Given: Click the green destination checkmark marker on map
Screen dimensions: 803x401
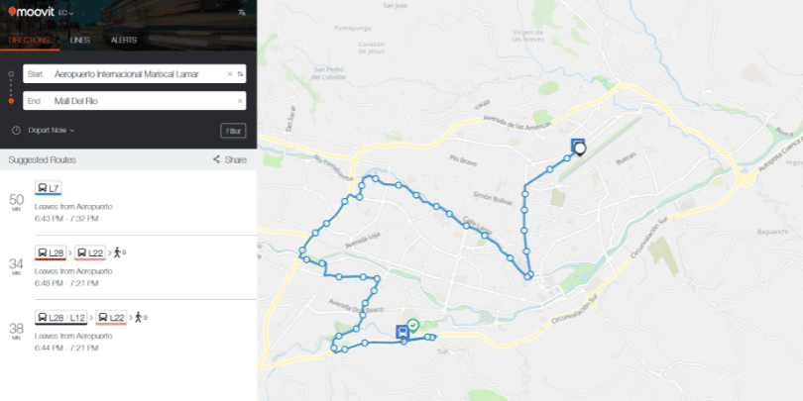Looking at the screenshot, I should [412, 326].
